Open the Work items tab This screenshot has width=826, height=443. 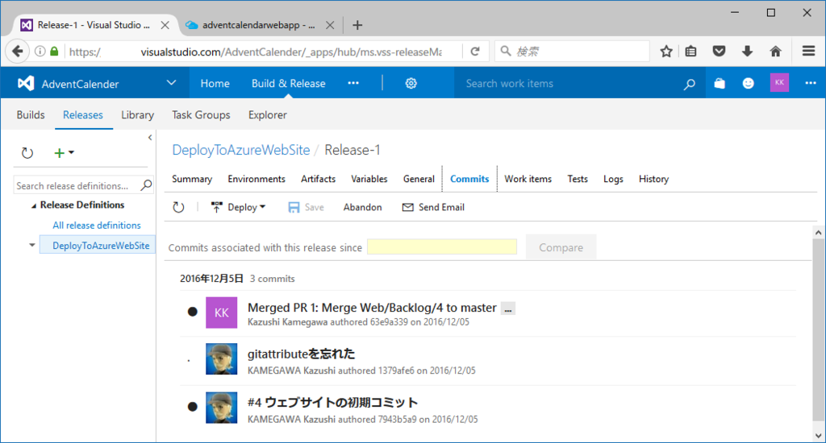pyautogui.click(x=528, y=179)
